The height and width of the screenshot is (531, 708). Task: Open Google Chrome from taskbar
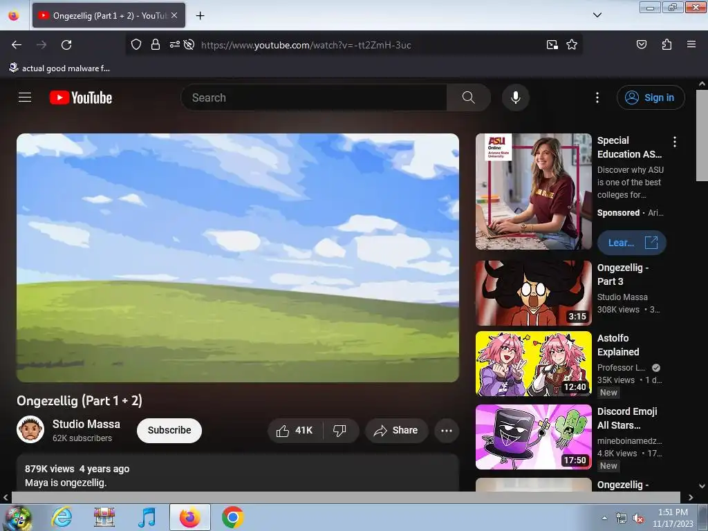coord(232,517)
